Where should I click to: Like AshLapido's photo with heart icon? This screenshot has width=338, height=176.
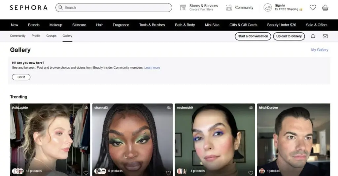click(x=86, y=173)
